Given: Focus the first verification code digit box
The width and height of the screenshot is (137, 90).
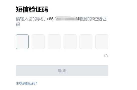Looking at the screenshot, I should tap(22, 42).
